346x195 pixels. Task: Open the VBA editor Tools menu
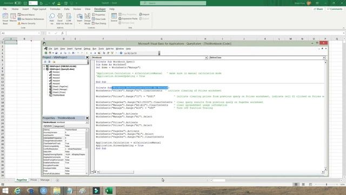click(x=101, y=49)
